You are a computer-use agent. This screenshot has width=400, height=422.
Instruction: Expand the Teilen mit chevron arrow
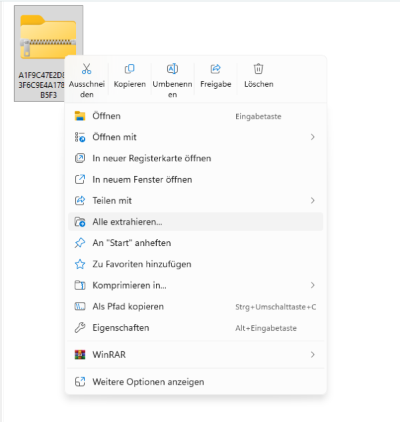click(x=313, y=201)
